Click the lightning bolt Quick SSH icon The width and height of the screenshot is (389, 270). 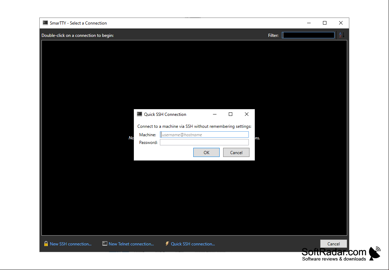pos(167,244)
